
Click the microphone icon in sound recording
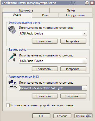(x=12, y=57)
